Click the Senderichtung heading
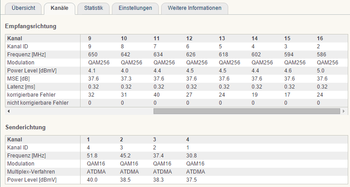Viewport: 350px width, 187px height. 26,127
